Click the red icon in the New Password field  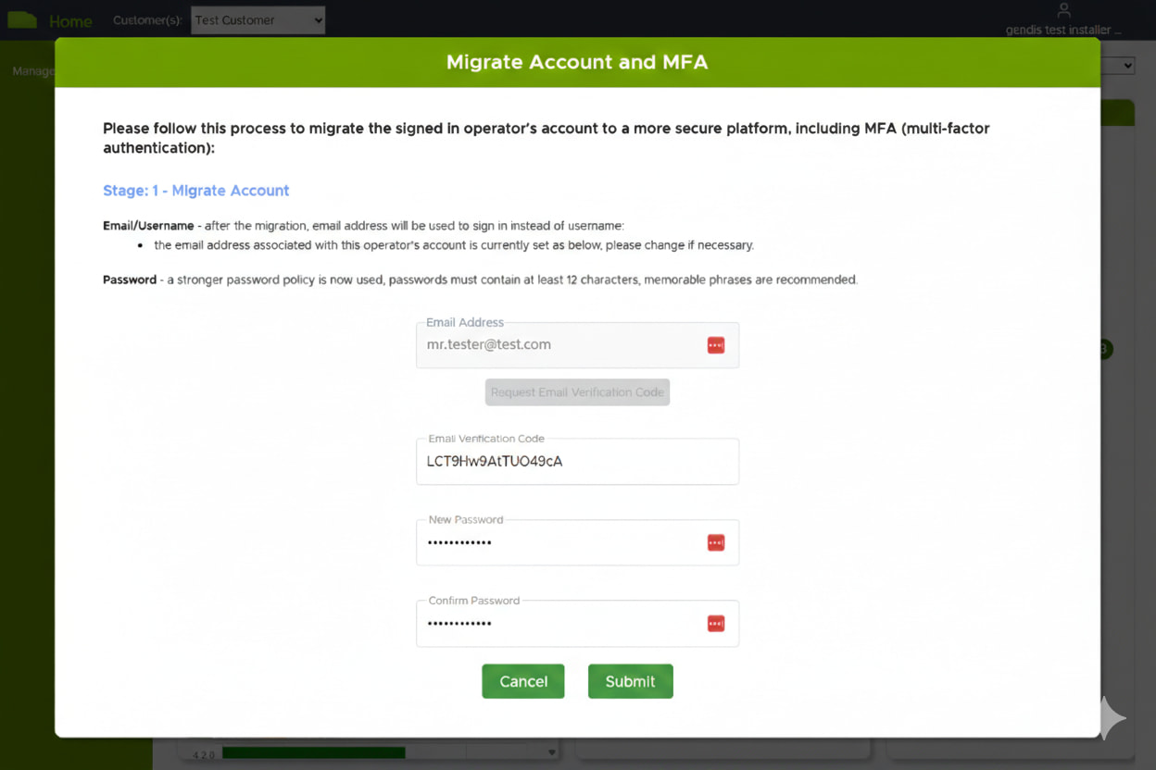715,542
